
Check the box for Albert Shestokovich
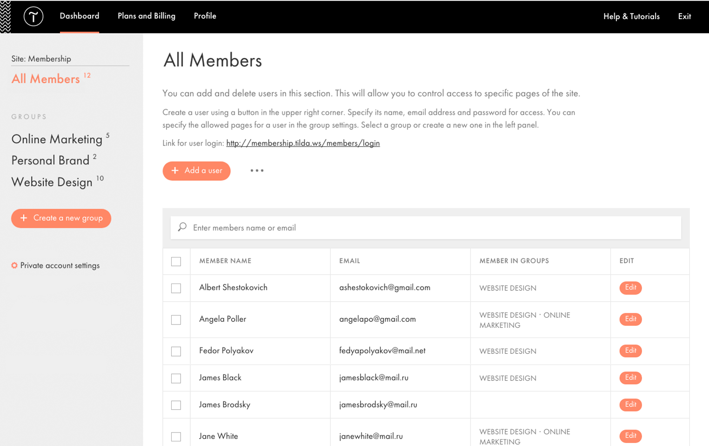coord(176,288)
